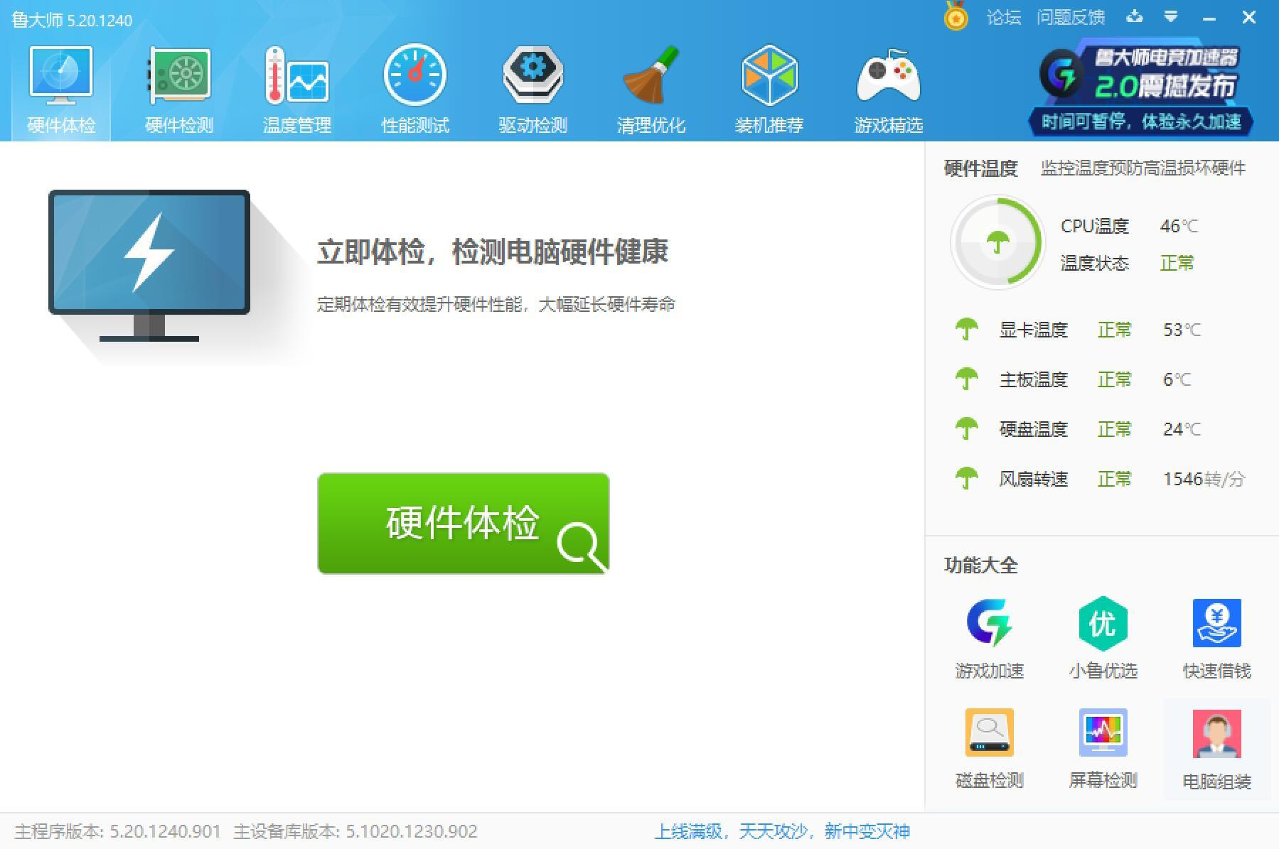Viewport: 1279px width, 849px height.
Task: Open 屏幕检测 monitor icon
Action: [x=1103, y=732]
